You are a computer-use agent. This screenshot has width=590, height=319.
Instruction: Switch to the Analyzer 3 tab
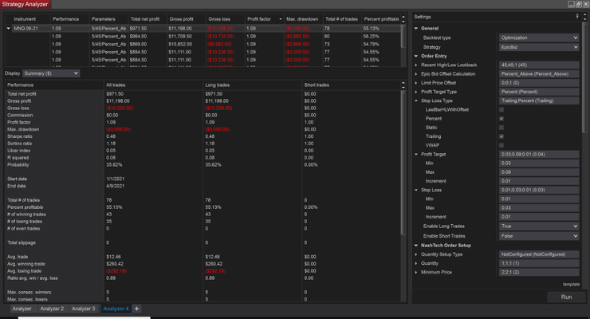click(83, 308)
